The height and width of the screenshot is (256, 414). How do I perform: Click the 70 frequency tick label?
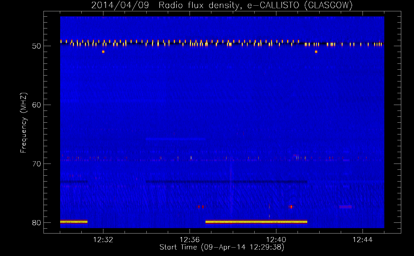37,164
